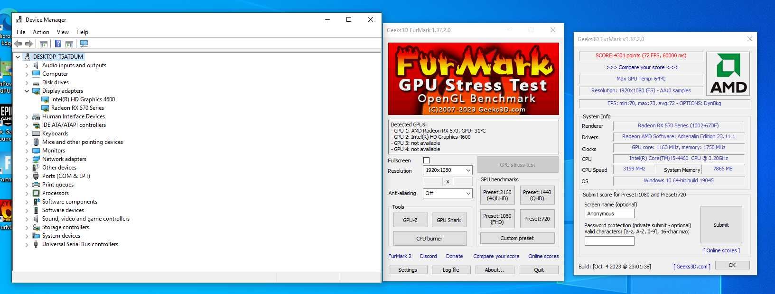Collapse the DESKTOP-T5ATDUM root node
The width and height of the screenshot is (775, 294).
pos(18,57)
